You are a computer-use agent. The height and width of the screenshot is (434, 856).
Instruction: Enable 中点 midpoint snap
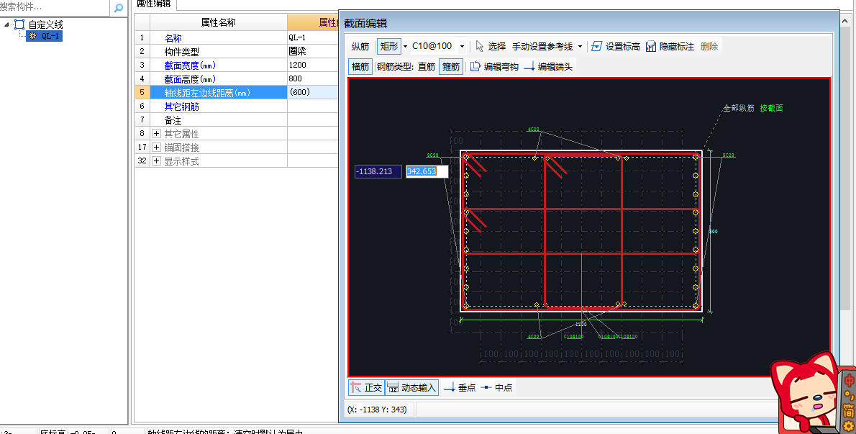point(497,388)
